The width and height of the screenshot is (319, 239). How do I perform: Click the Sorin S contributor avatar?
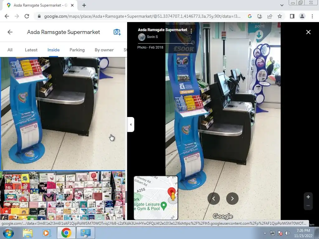[x=142, y=37]
